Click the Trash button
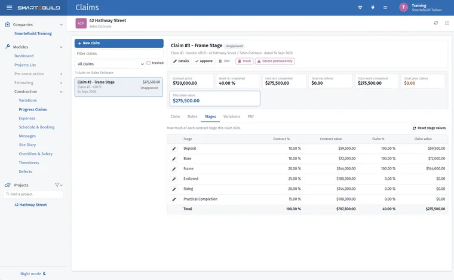The height and width of the screenshot is (280, 454). tap(244, 61)
